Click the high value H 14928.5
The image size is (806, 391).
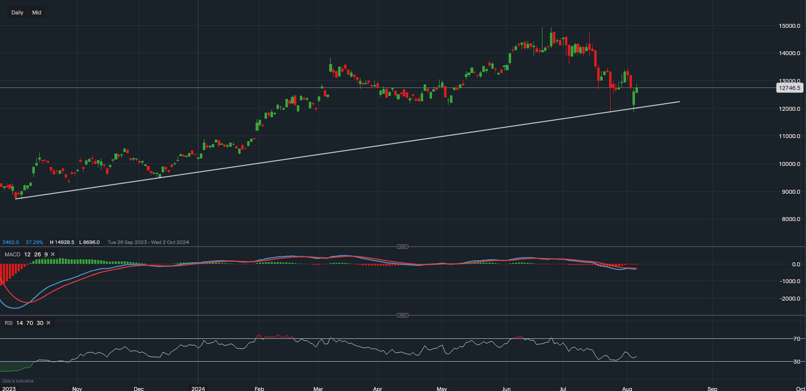62,242
